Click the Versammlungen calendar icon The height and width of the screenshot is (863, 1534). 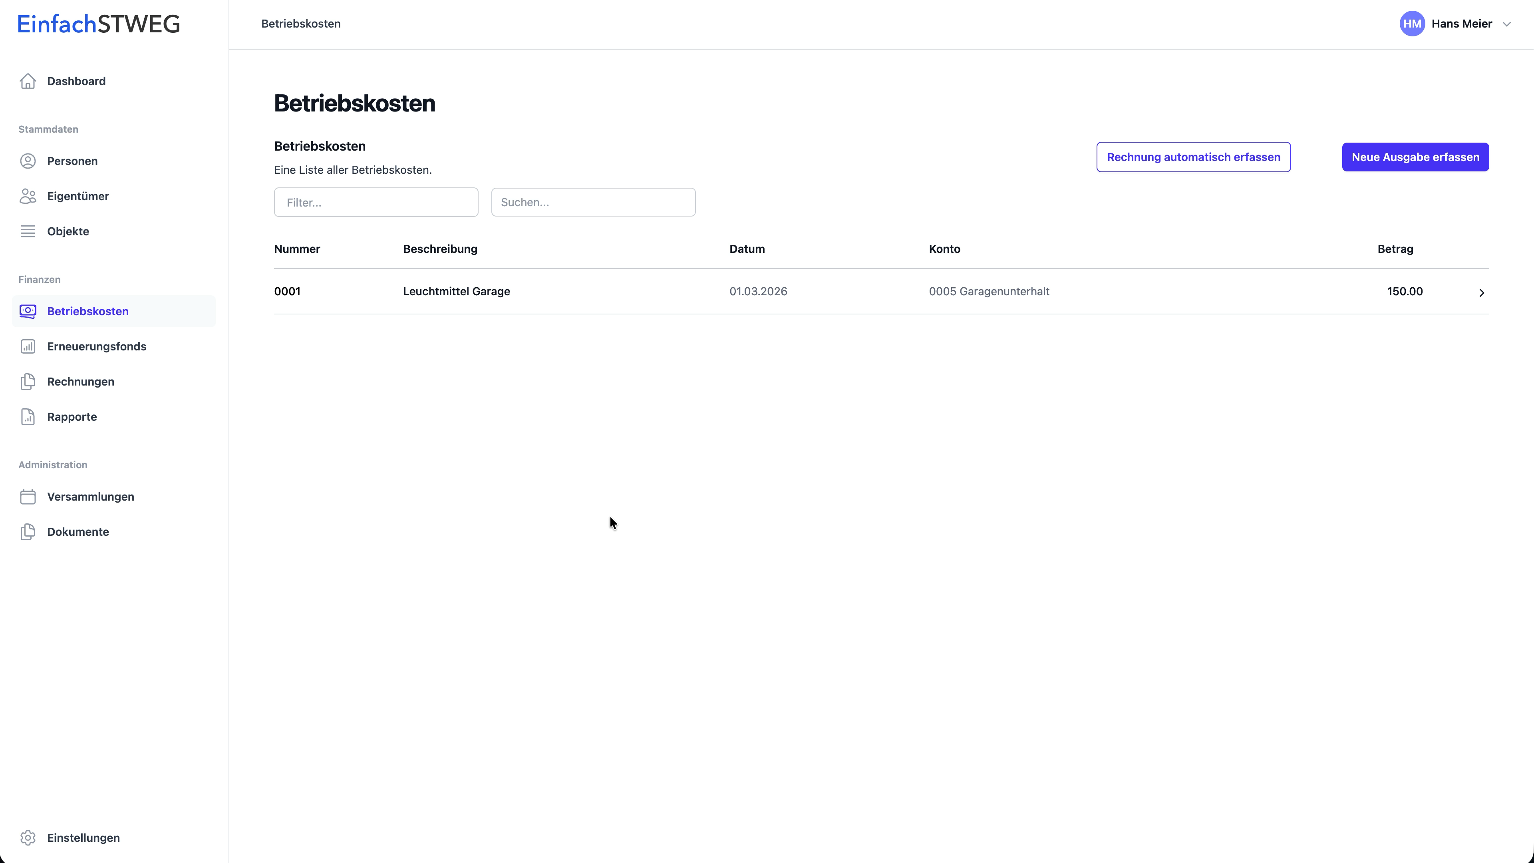28,497
